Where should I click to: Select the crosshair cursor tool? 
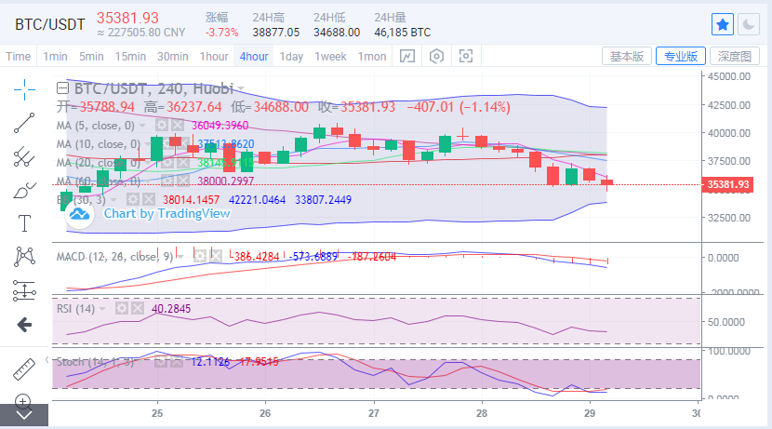click(24, 89)
